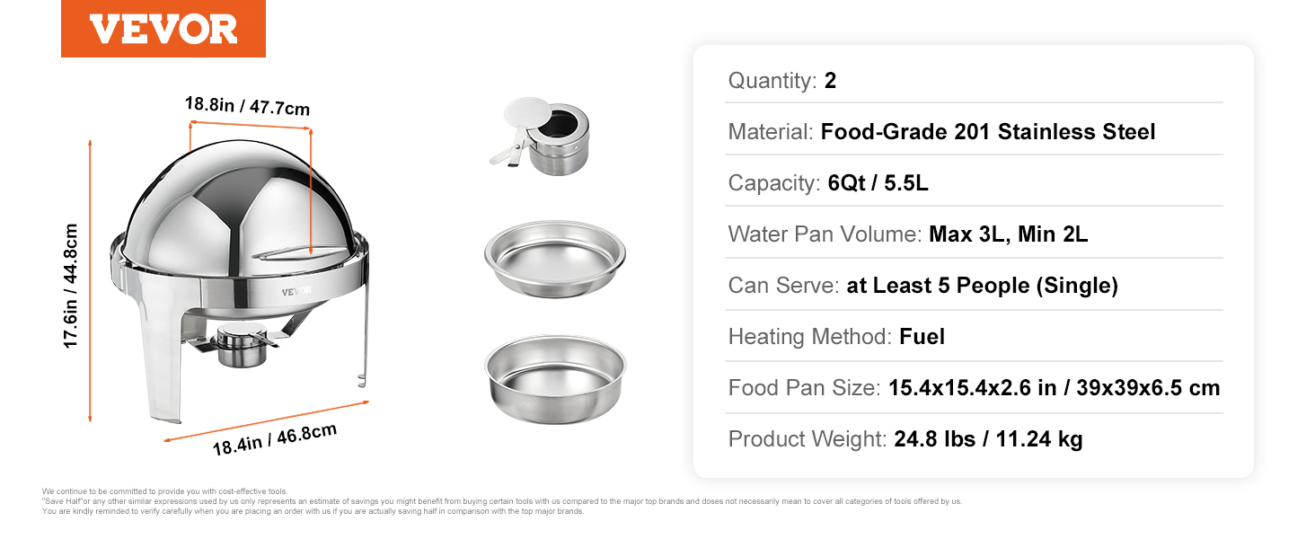This screenshot has width=1315, height=539.
Task: Click the Product Weight 24.8 lbs row
Action: (x=974, y=439)
